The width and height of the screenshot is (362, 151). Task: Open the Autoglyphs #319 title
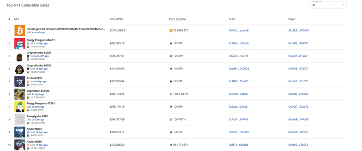pos(37,116)
